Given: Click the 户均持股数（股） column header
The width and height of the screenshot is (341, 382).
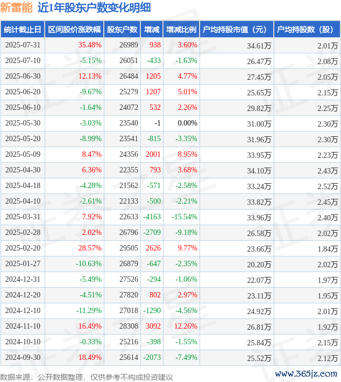Looking at the screenshot, I should click(x=307, y=30).
